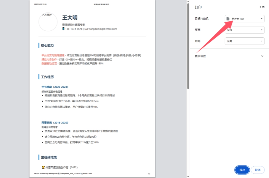Click the phone icon beside 138-1234-5678
The image size is (269, 178).
tap(63, 29)
